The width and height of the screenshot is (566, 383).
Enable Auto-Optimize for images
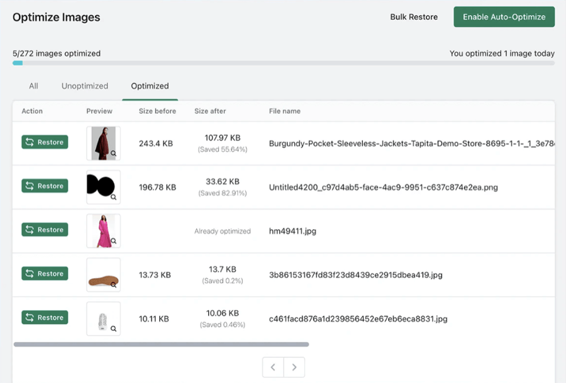coord(504,17)
